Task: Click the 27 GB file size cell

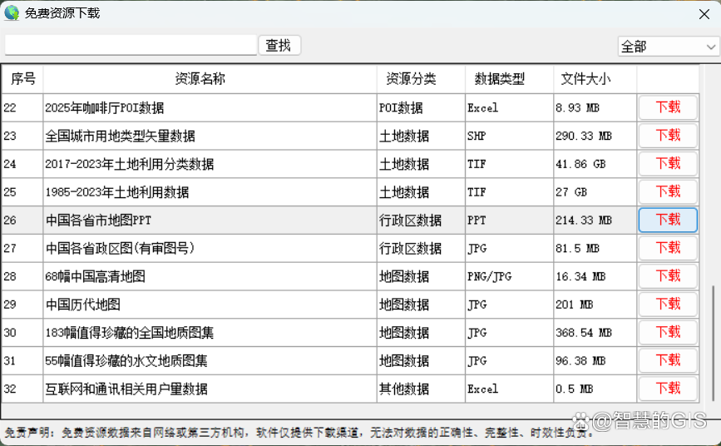Action: tap(595, 192)
